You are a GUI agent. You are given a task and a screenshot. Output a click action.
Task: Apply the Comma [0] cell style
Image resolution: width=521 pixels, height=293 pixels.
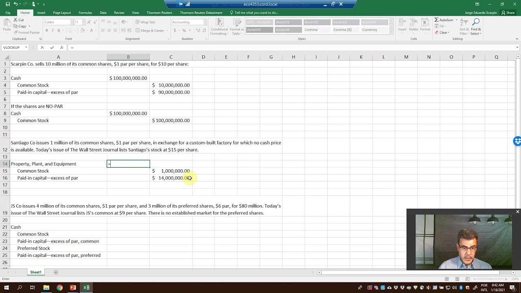point(342,30)
